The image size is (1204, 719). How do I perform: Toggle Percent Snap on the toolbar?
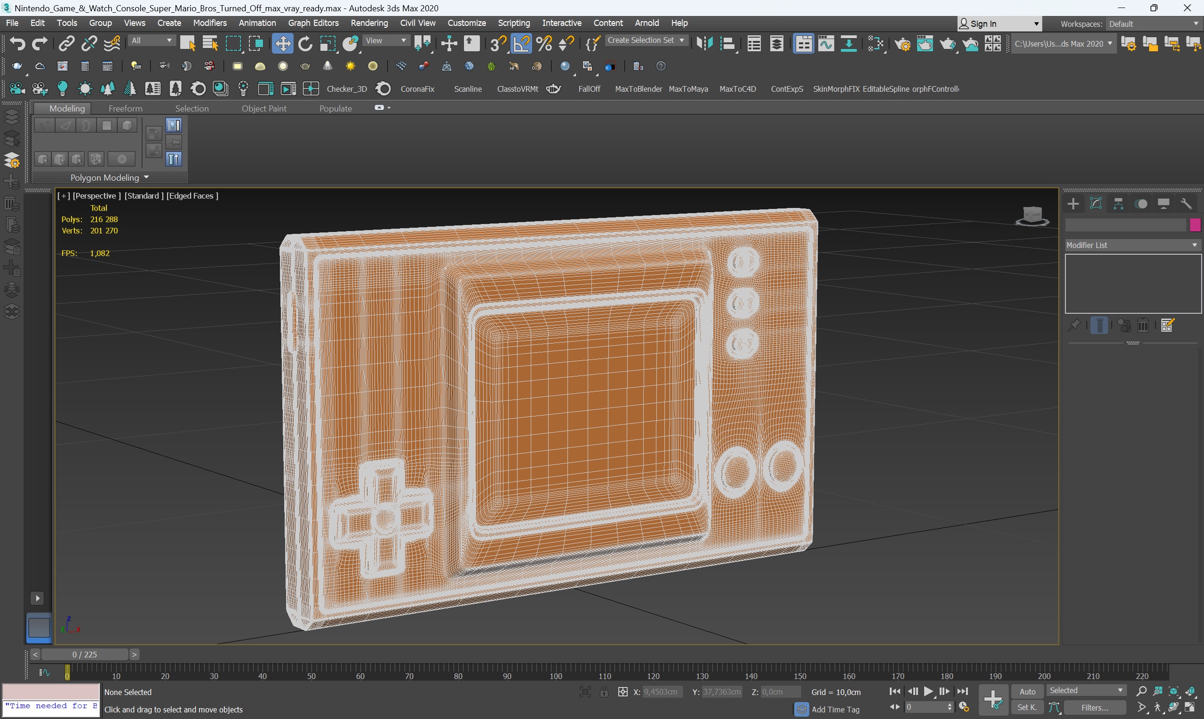point(544,44)
